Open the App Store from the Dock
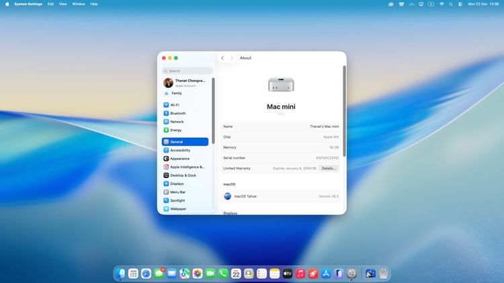Screen dimensions: 504x283 pos(326,274)
